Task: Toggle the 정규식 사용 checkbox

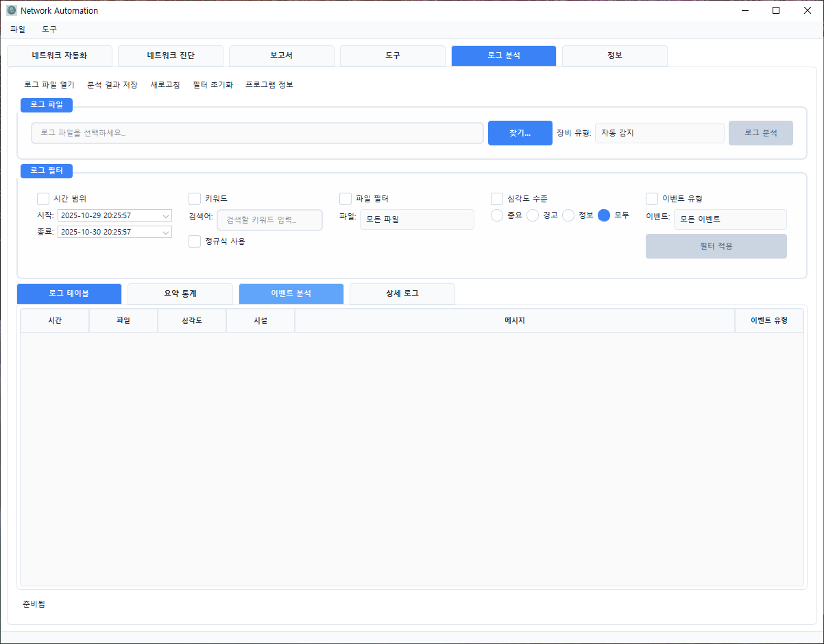Action: pyautogui.click(x=195, y=241)
